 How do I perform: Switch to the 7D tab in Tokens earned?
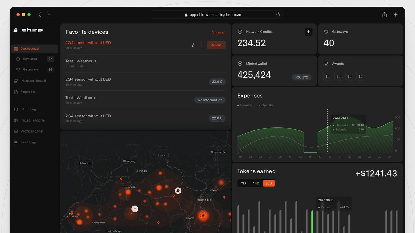243,183
